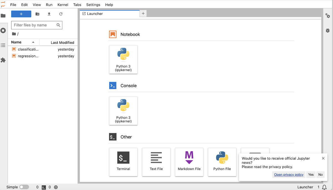This screenshot has height=190, width=333.
Task: Open the Tabs menu
Action: (77, 5)
